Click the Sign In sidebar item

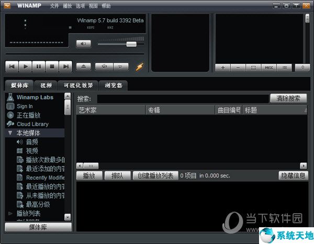coord(25,106)
